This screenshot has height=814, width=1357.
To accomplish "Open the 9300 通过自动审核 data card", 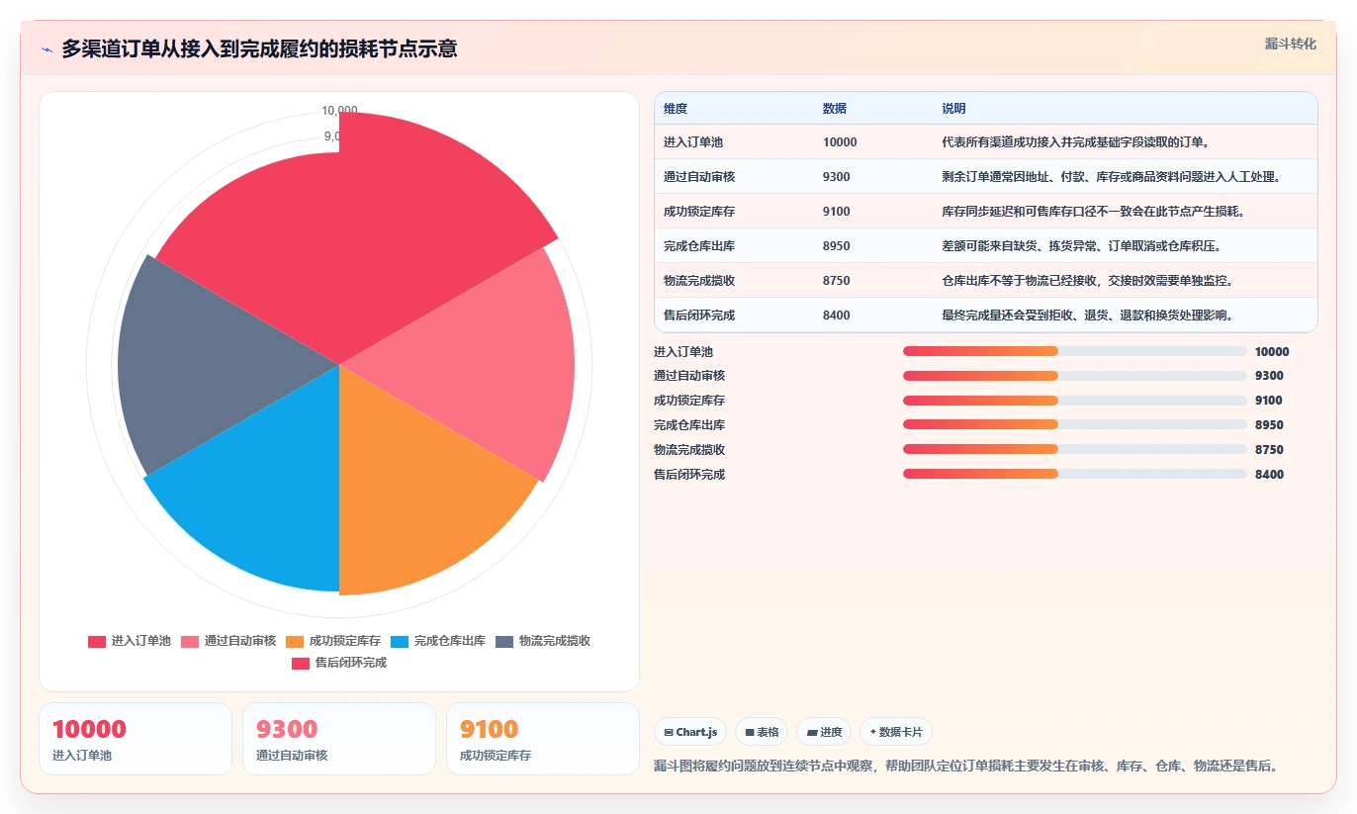I will click(x=339, y=739).
